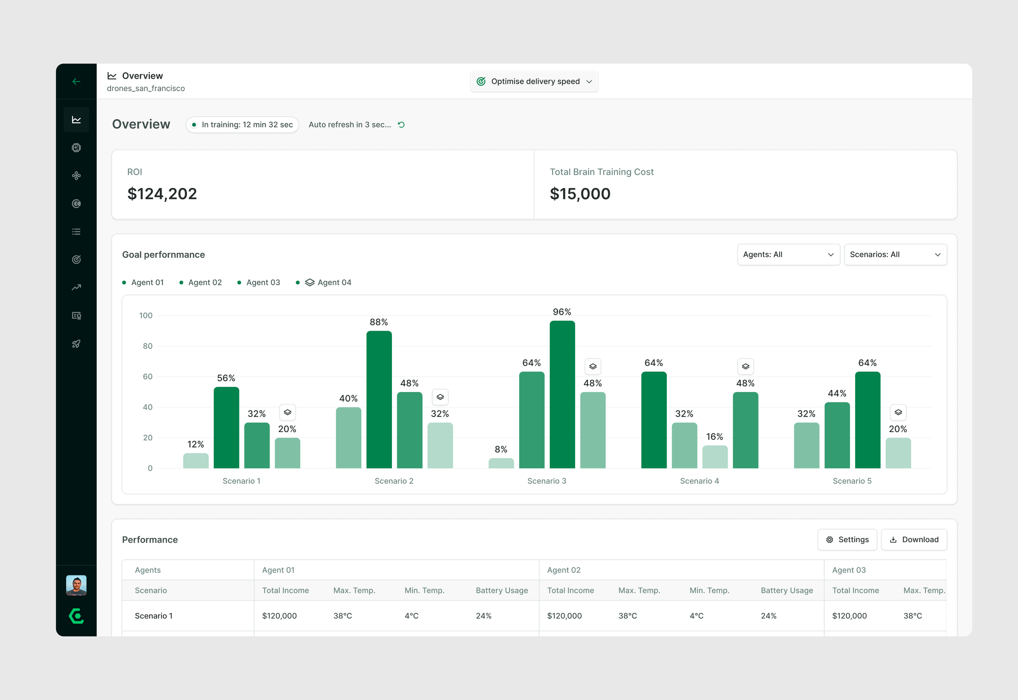
Task: Toggle Agent 04 in chart legend
Action: [323, 282]
